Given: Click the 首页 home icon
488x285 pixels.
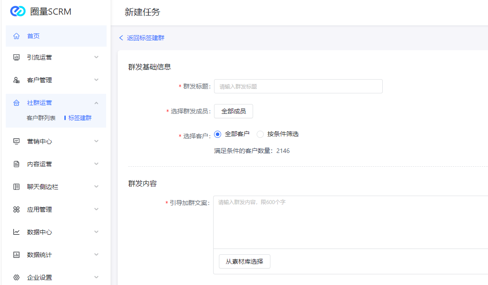Looking at the screenshot, I should point(16,36).
